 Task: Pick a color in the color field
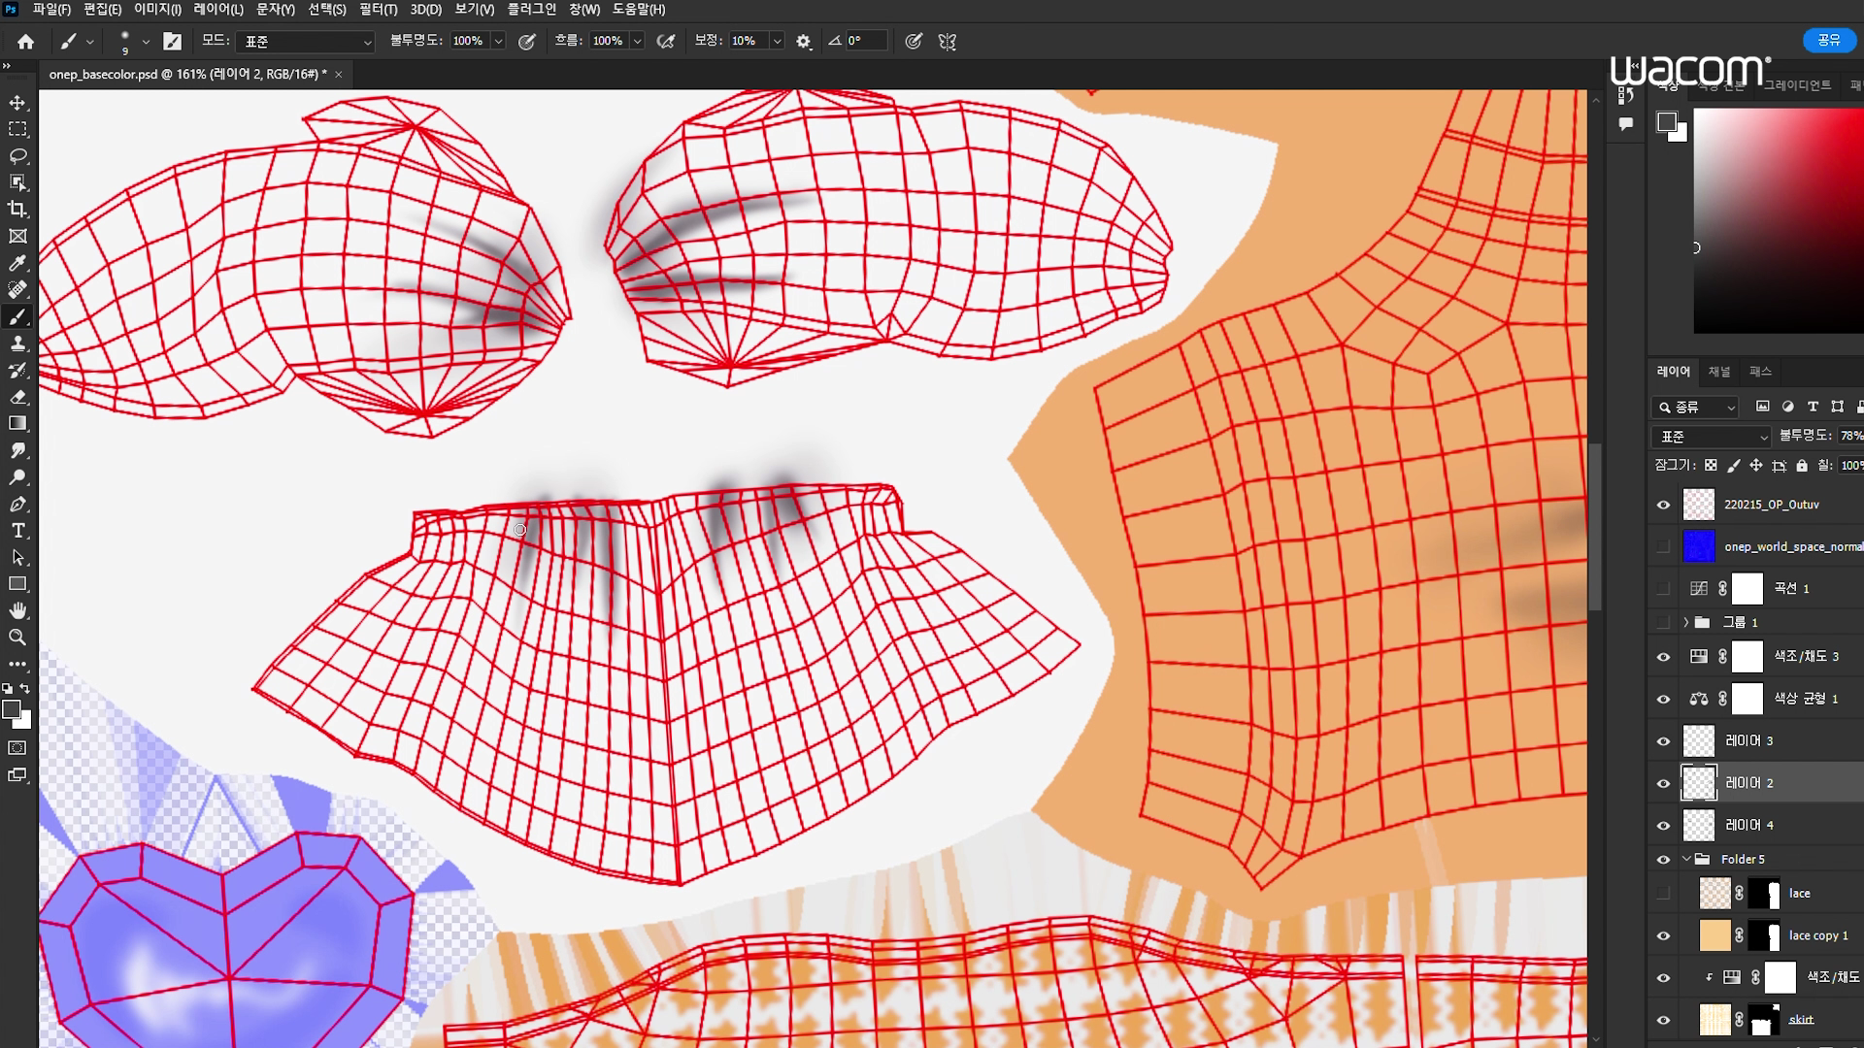1777,218
